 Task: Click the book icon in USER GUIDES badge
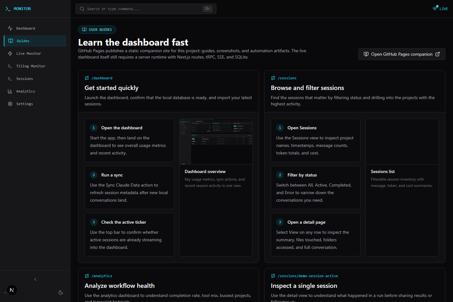click(x=84, y=30)
